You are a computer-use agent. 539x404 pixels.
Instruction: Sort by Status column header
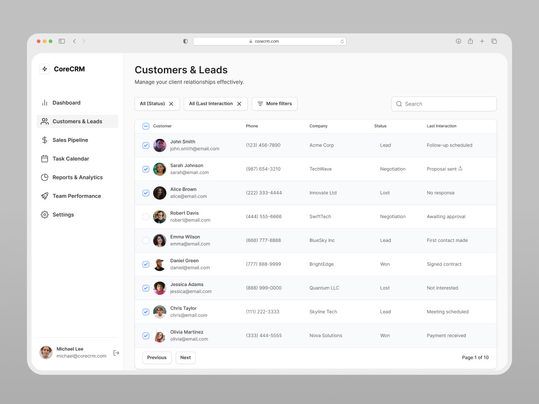point(381,126)
